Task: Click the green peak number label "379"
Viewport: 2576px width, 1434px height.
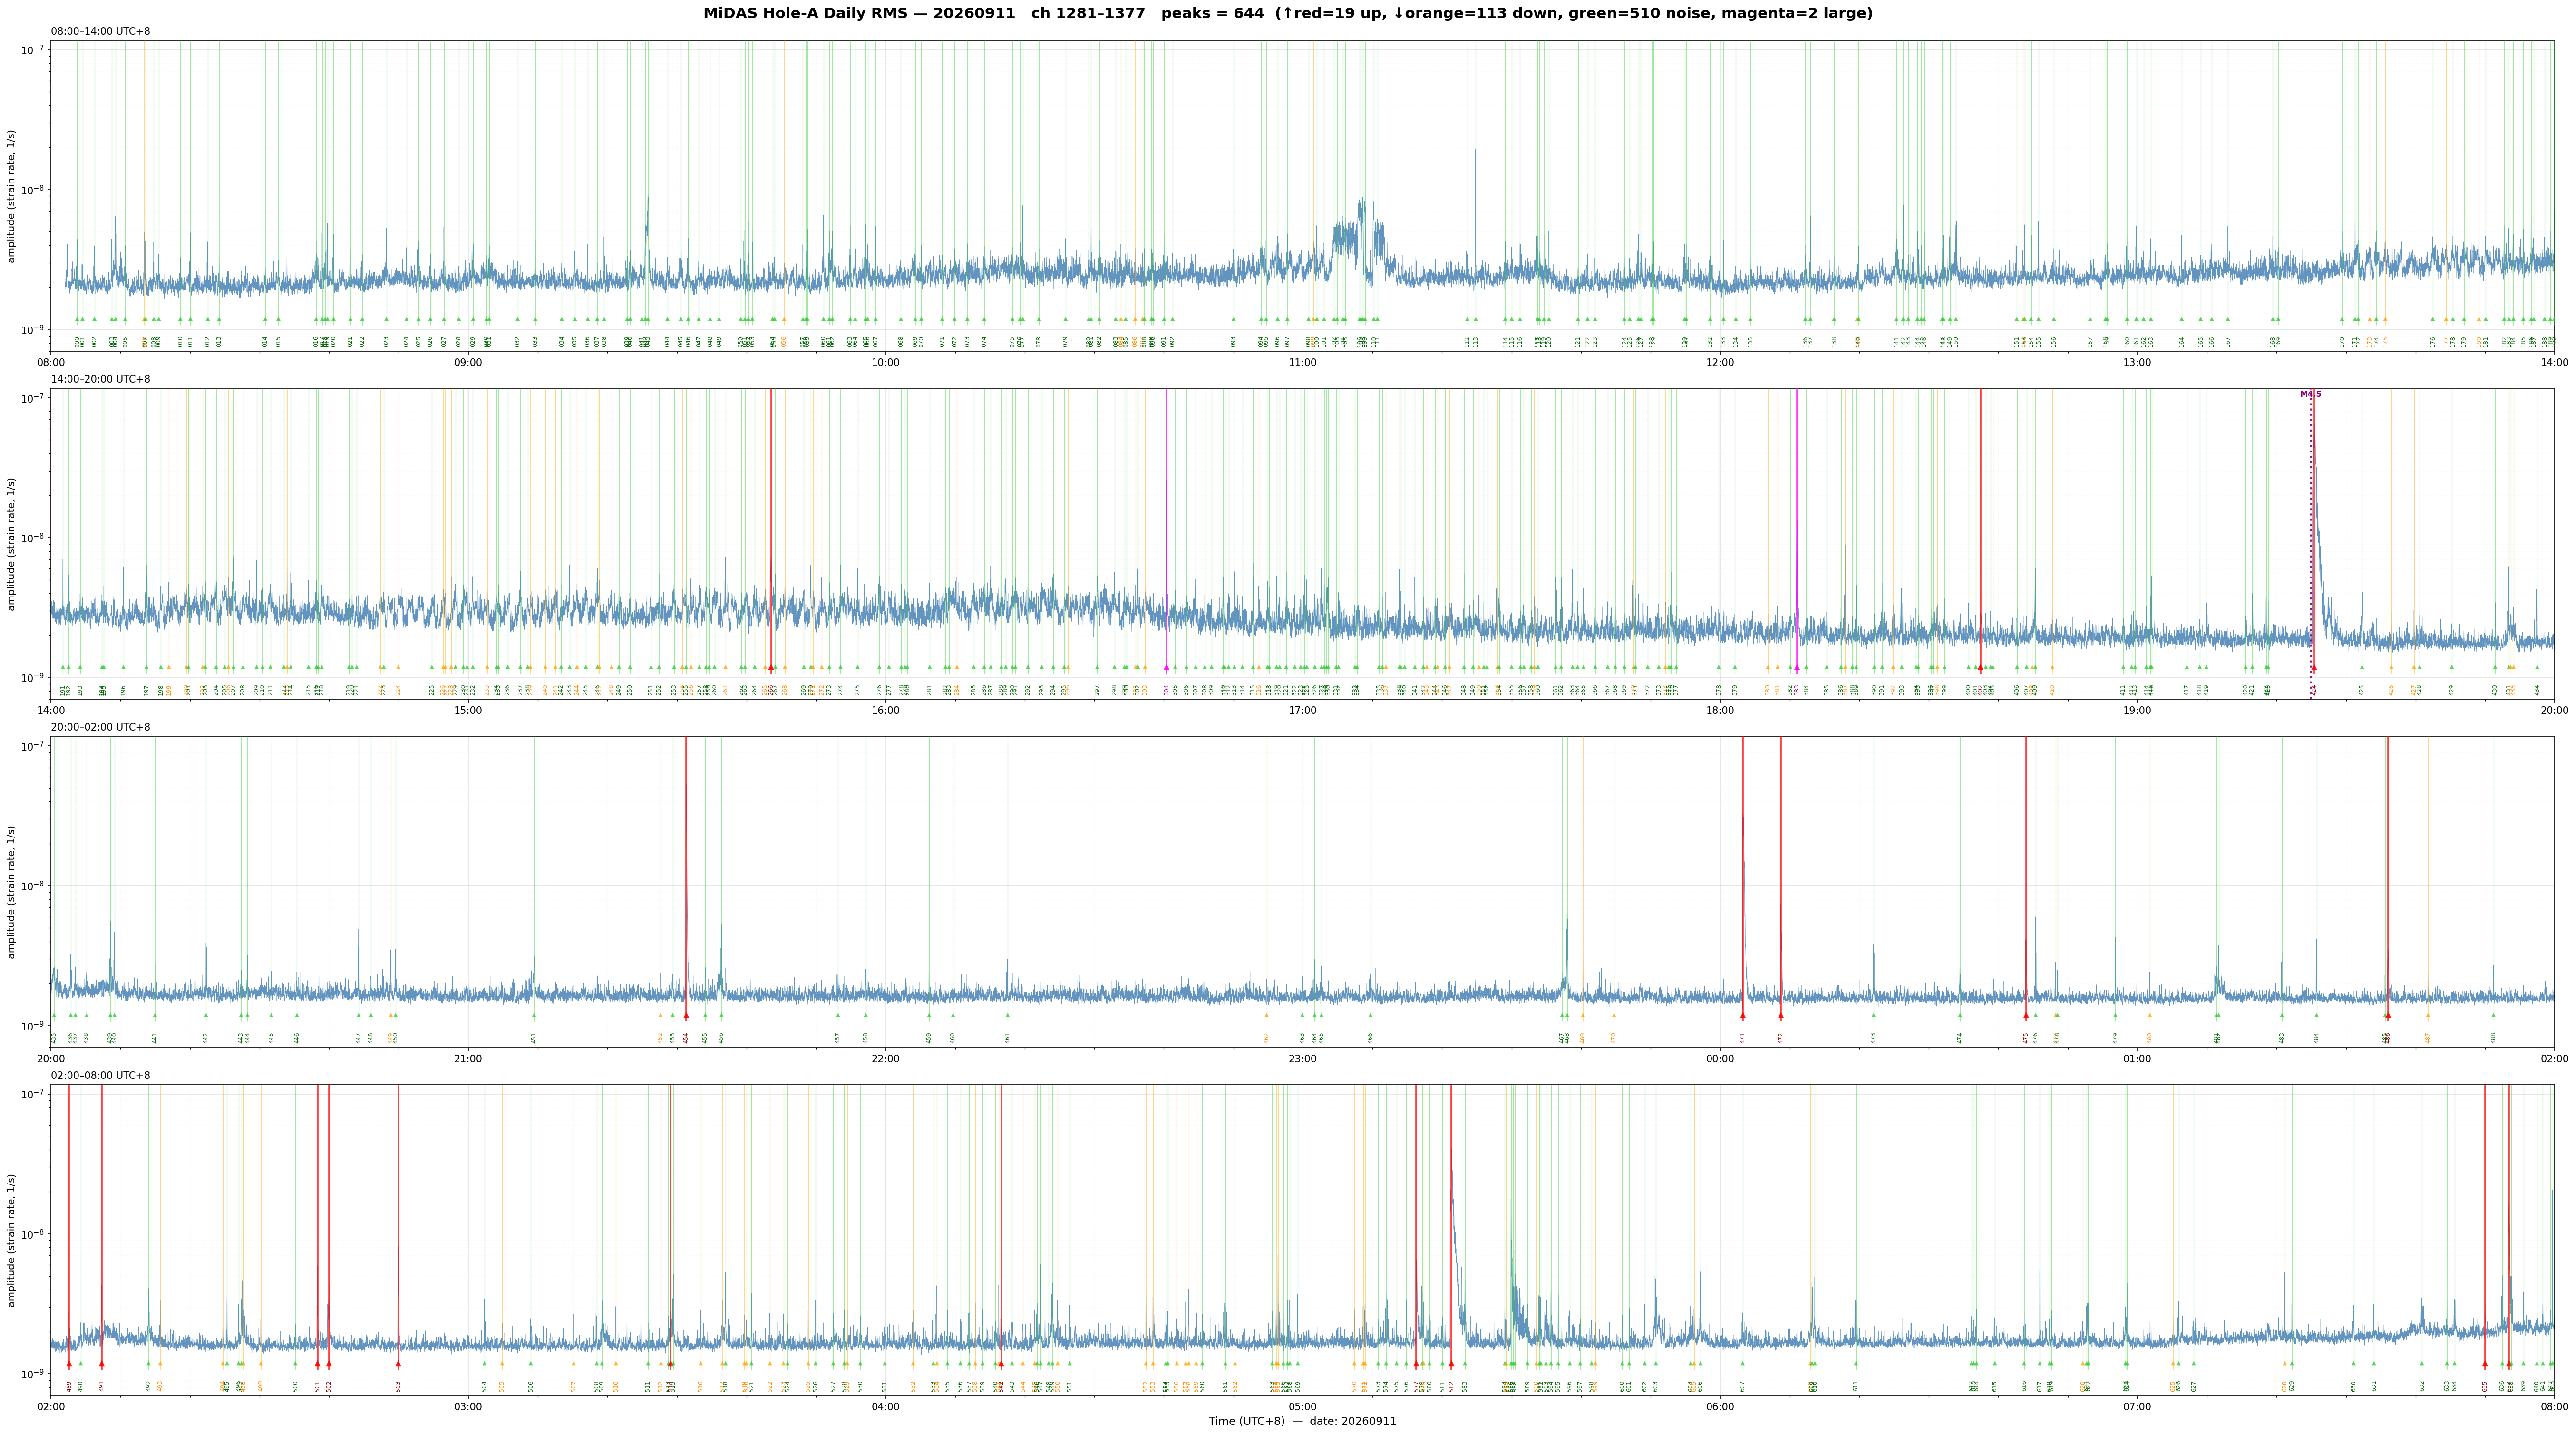Action: (1735, 691)
